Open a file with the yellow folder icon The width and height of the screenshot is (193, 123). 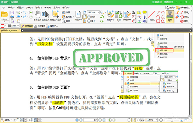[x=5, y=14]
